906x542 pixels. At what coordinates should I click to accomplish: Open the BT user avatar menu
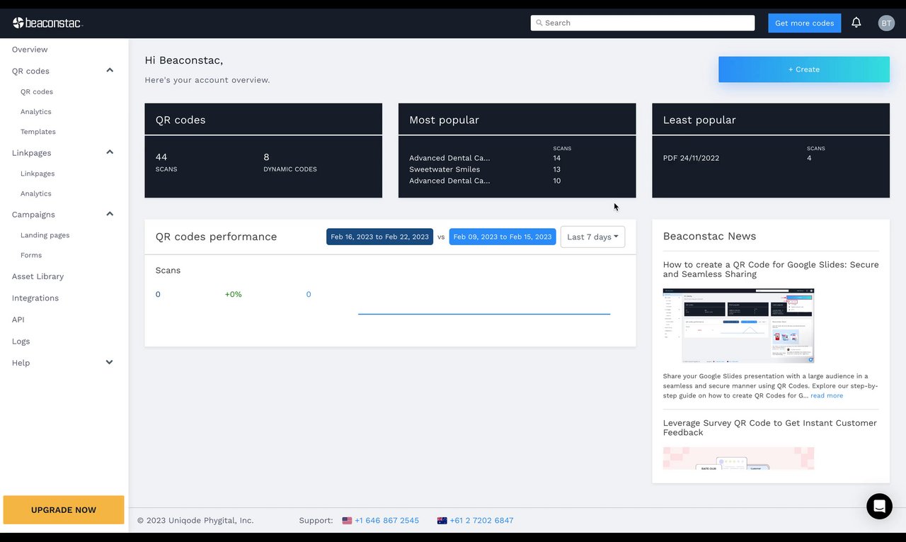click(886, 23)
